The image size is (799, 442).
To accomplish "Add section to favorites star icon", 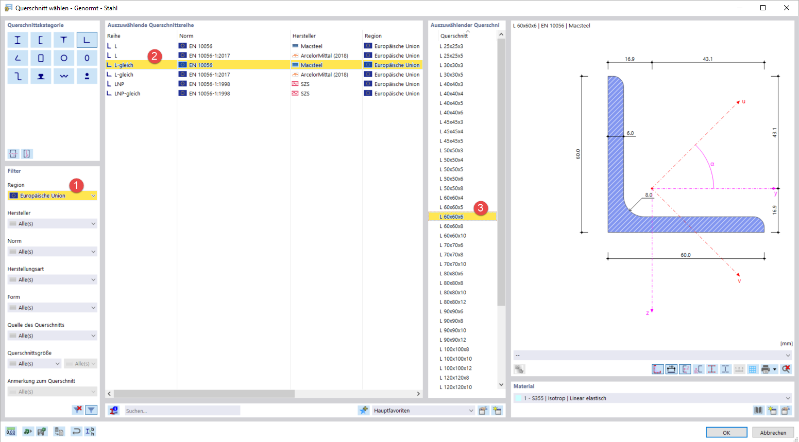I will click(x=364, y=410).
